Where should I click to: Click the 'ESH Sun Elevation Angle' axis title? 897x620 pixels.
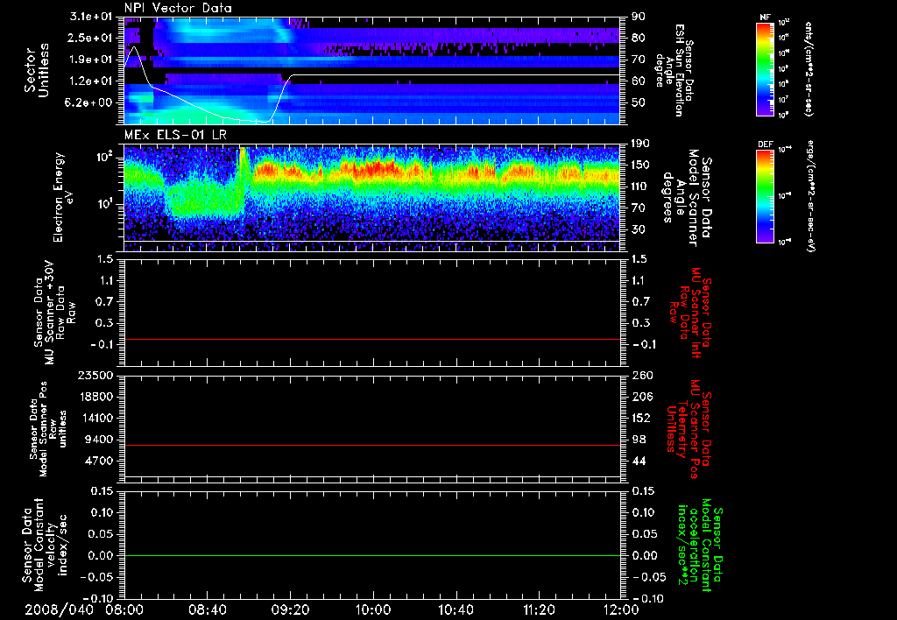point(674,70)
